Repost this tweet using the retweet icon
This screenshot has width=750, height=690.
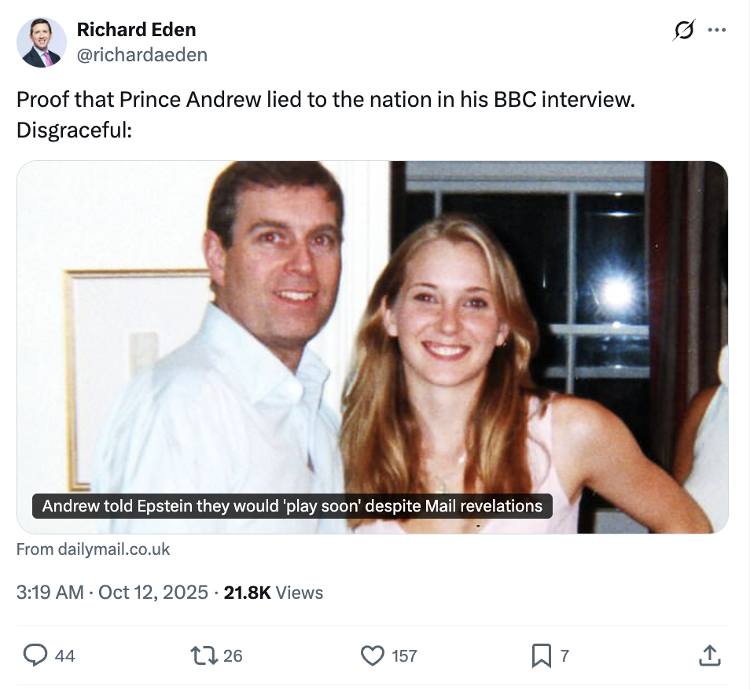pyautogui.click(x=203, y=655)
